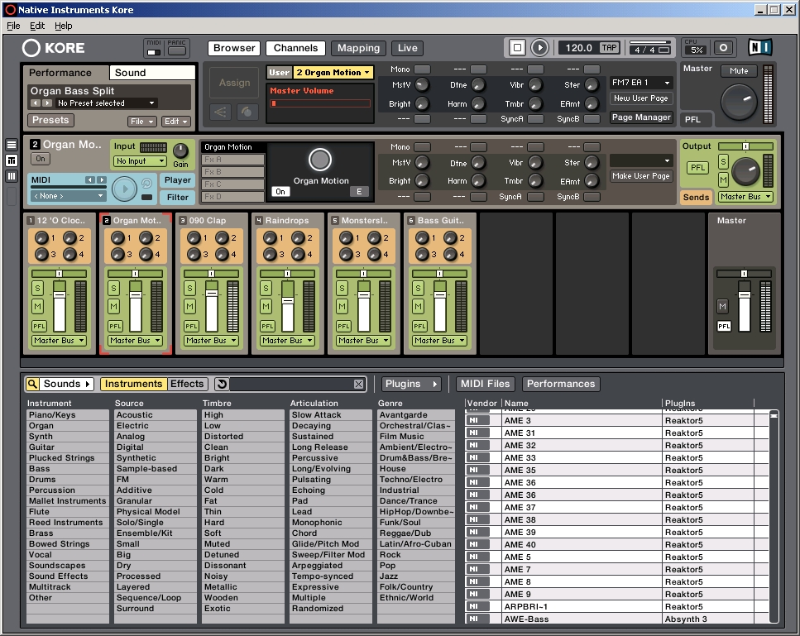Screen dimensions: 800x636
Task: Open the user page 2 Organ Motion dropdown
Action: (x=333, y=73)
